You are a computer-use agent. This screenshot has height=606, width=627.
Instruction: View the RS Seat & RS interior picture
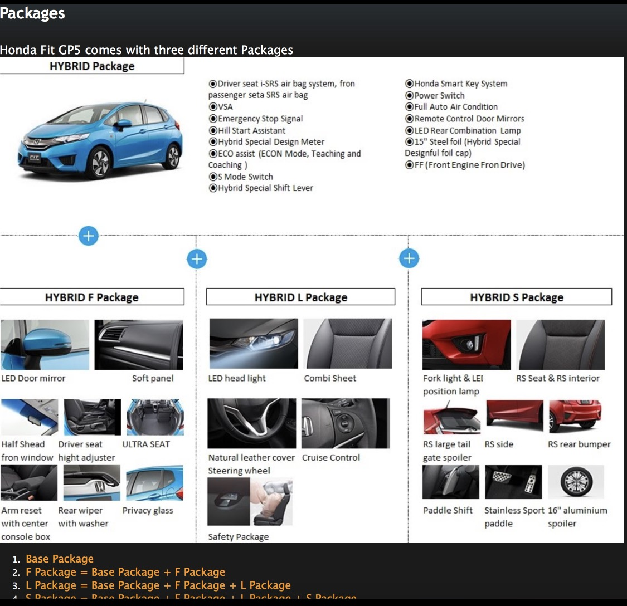[561, 345]
